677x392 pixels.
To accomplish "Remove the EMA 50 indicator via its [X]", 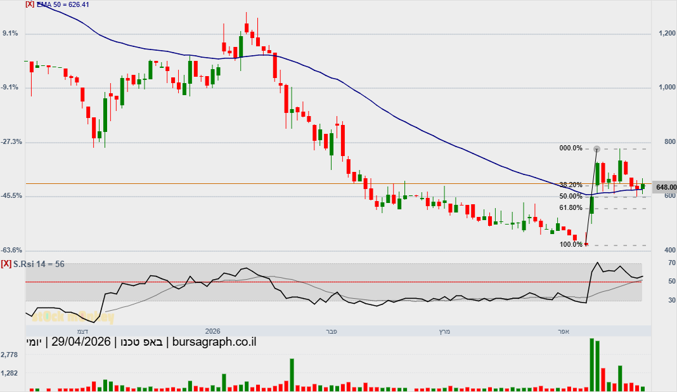I will pos(30,4).
